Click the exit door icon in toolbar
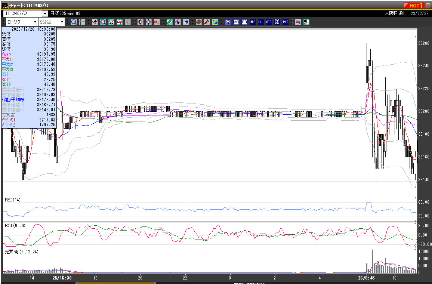432x284 pixels. click(x=306, y=22)
